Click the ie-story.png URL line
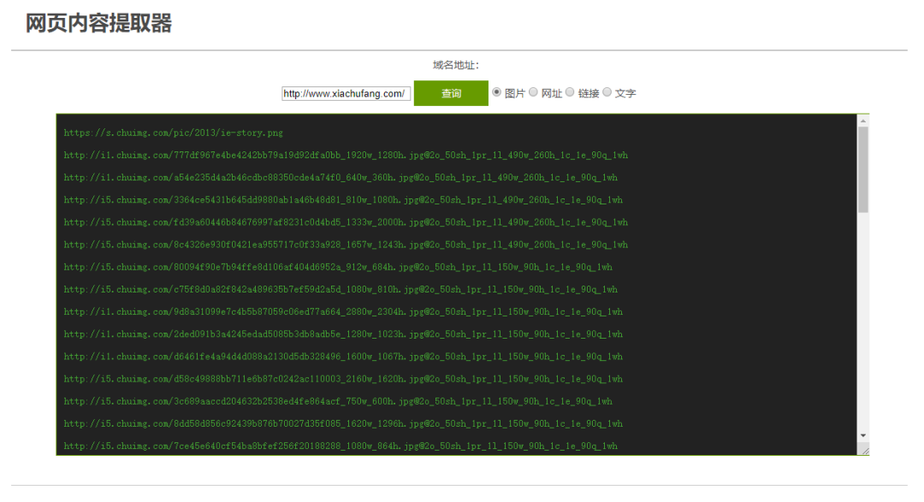Viewport: 924px width, 502px height. [x=173, y=133]
